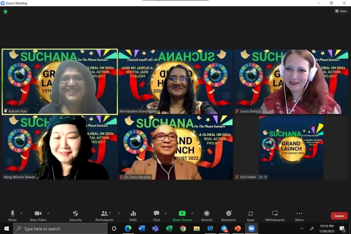Select Ming Winnie.Taiwan video tile
Viewport: 351px width, 234px height.
(x=60, y=148)
